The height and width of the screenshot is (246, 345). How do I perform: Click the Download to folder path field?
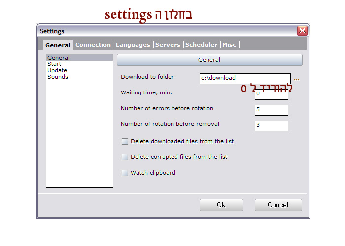point(245,78)
